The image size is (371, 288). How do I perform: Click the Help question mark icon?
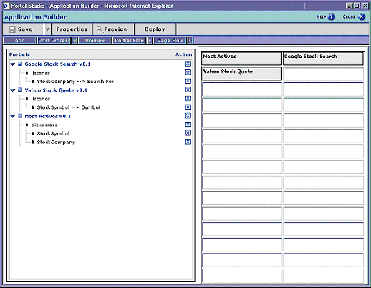(331, 16)
